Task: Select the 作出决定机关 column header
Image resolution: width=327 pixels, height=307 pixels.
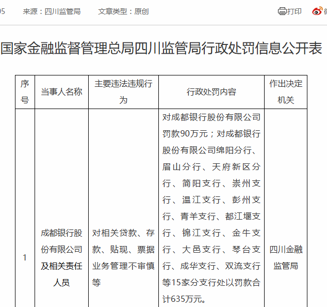Action: [x=286, y=92]
